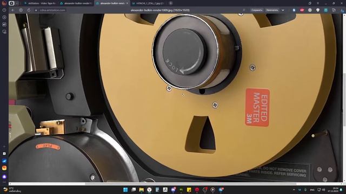This screenshot has height=194, width=346.
Task: Add sidebar item with plus icon
Action: coord(4,146)
